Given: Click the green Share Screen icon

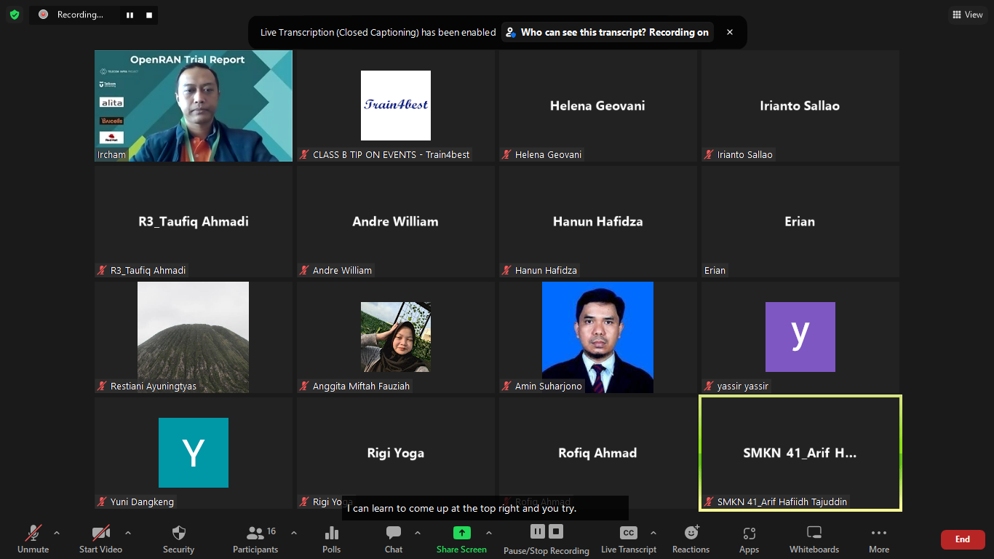Looking at the screenshot, I should (461, 533).
